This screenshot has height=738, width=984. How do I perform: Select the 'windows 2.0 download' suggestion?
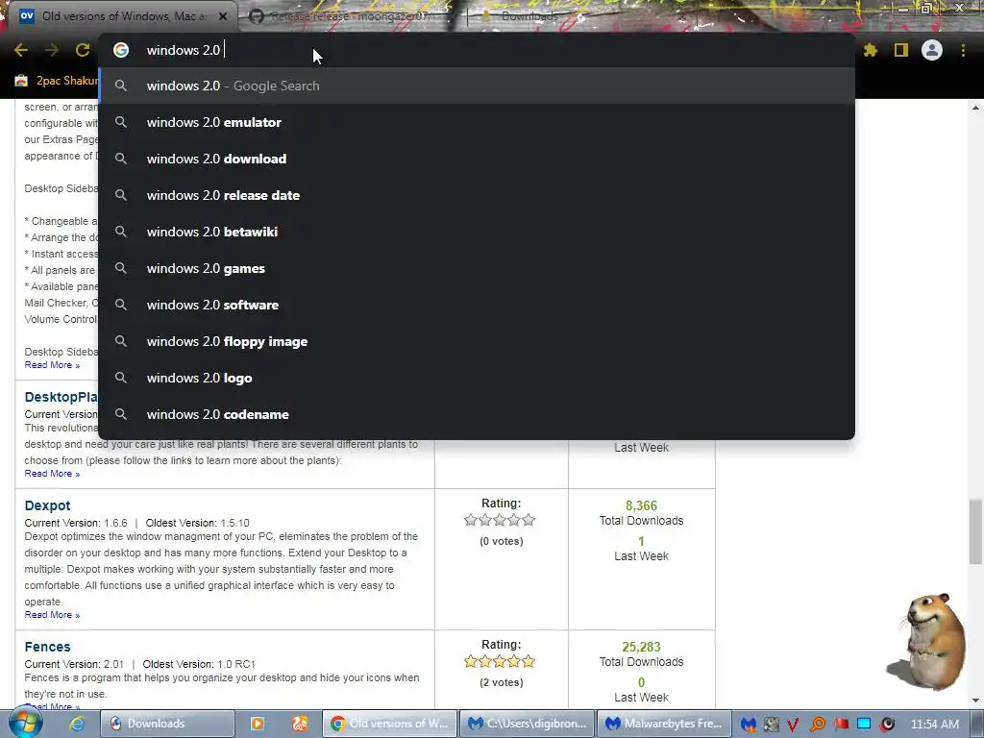[x=477, y=159]
